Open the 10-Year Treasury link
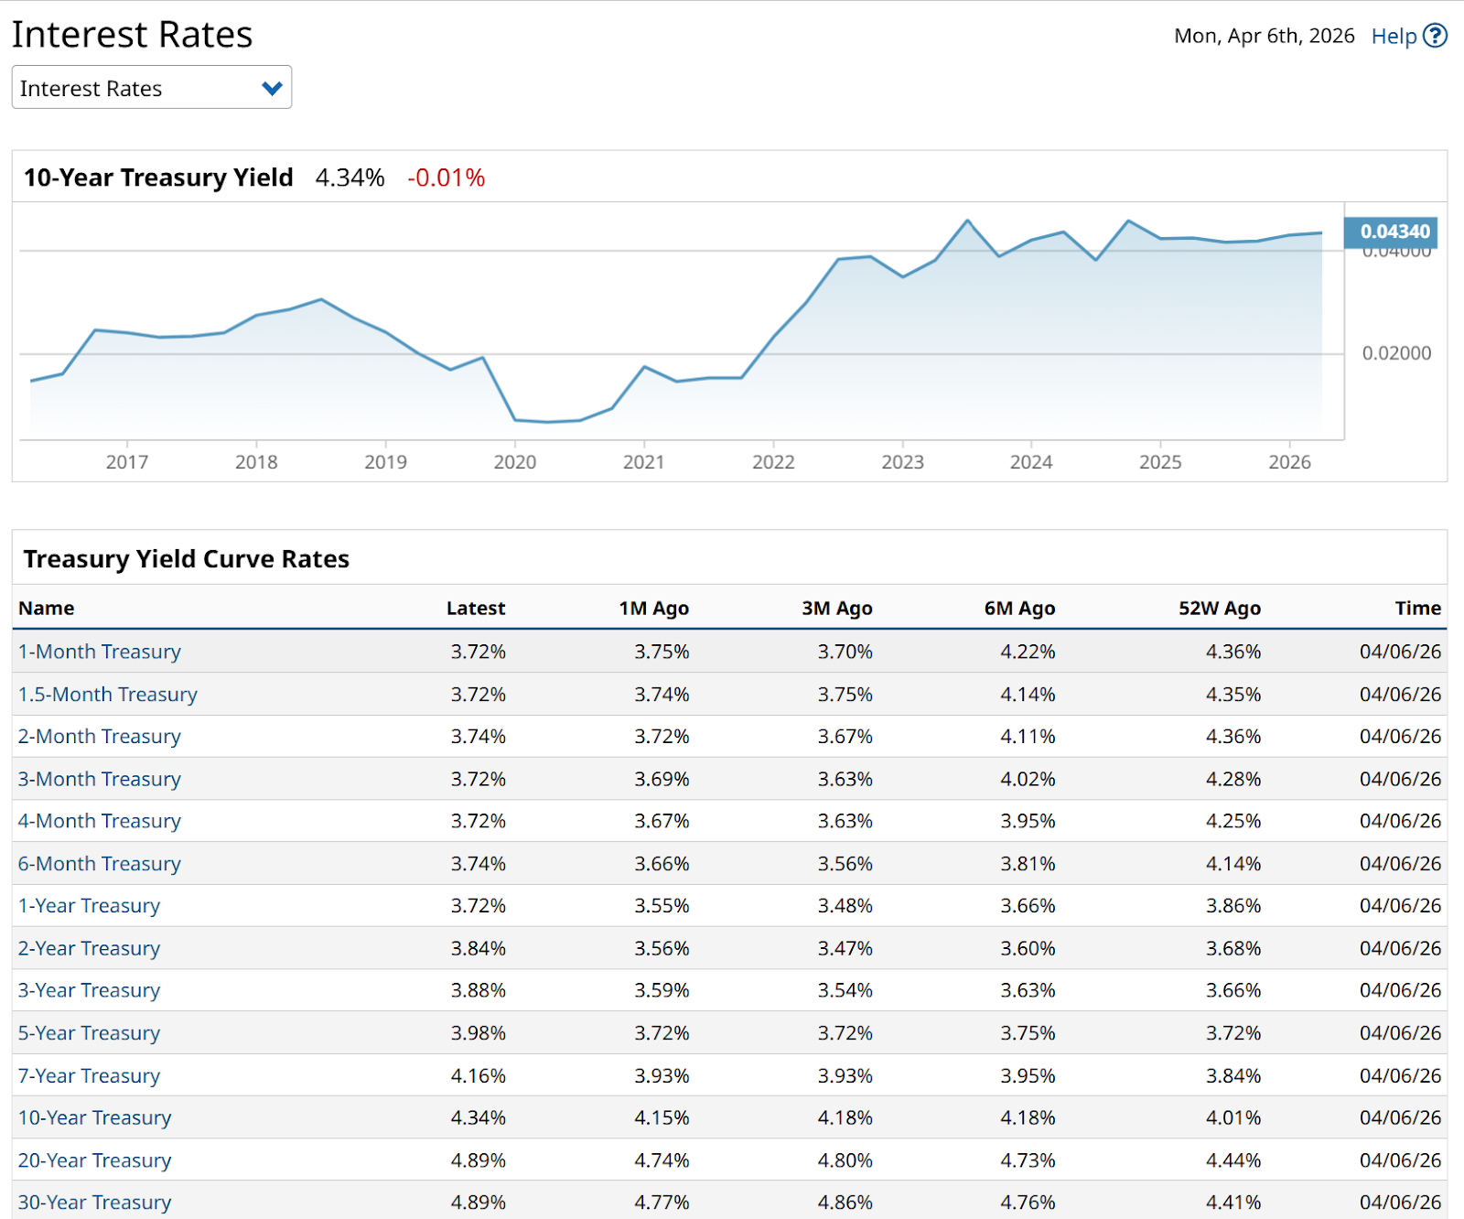This screenshot has width=1464, height=1219. [95, 1118]
